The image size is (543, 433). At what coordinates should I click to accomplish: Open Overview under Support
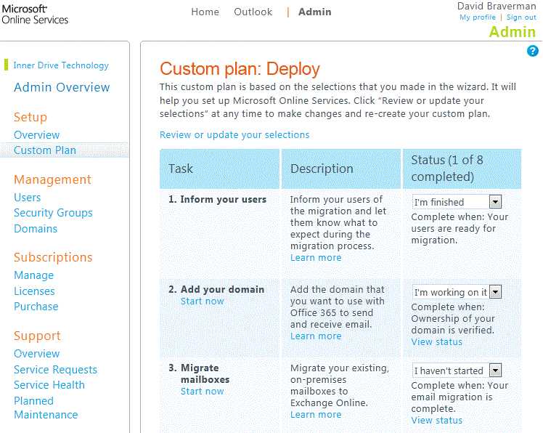37,353
